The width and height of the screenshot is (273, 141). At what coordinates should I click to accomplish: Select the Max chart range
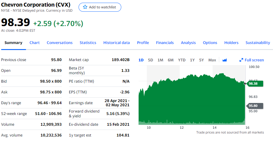212,60
